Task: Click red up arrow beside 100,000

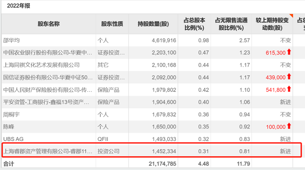Action: pos(289,126)
